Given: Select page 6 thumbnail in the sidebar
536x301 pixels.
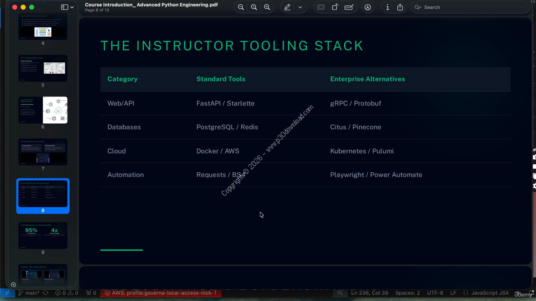Looking at the screenshot, I should 43,110.
